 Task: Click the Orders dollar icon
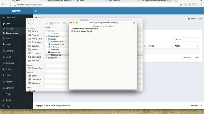pyautogui.click(x=3, y=75)
